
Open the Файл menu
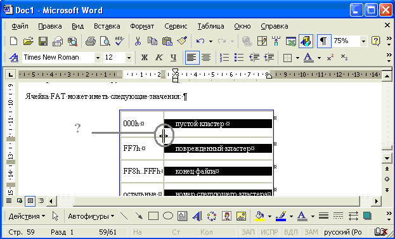[x=20, y=26]
